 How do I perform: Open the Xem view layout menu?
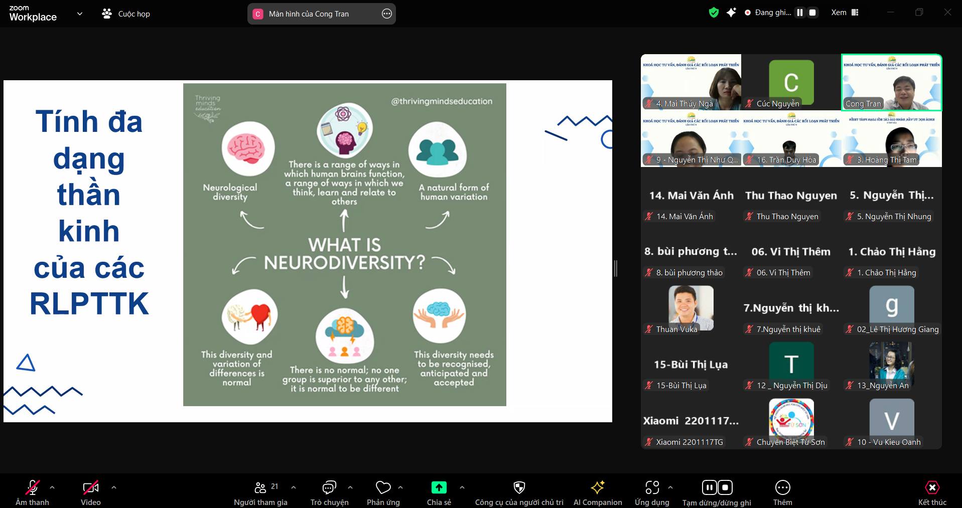click(845, 13)
